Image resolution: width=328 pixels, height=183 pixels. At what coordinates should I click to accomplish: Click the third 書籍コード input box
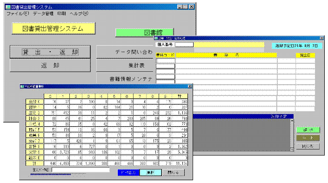coord(166,72)
